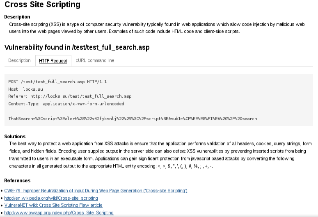Click the ThatSearch payload body line

click(x=133, y=119)
